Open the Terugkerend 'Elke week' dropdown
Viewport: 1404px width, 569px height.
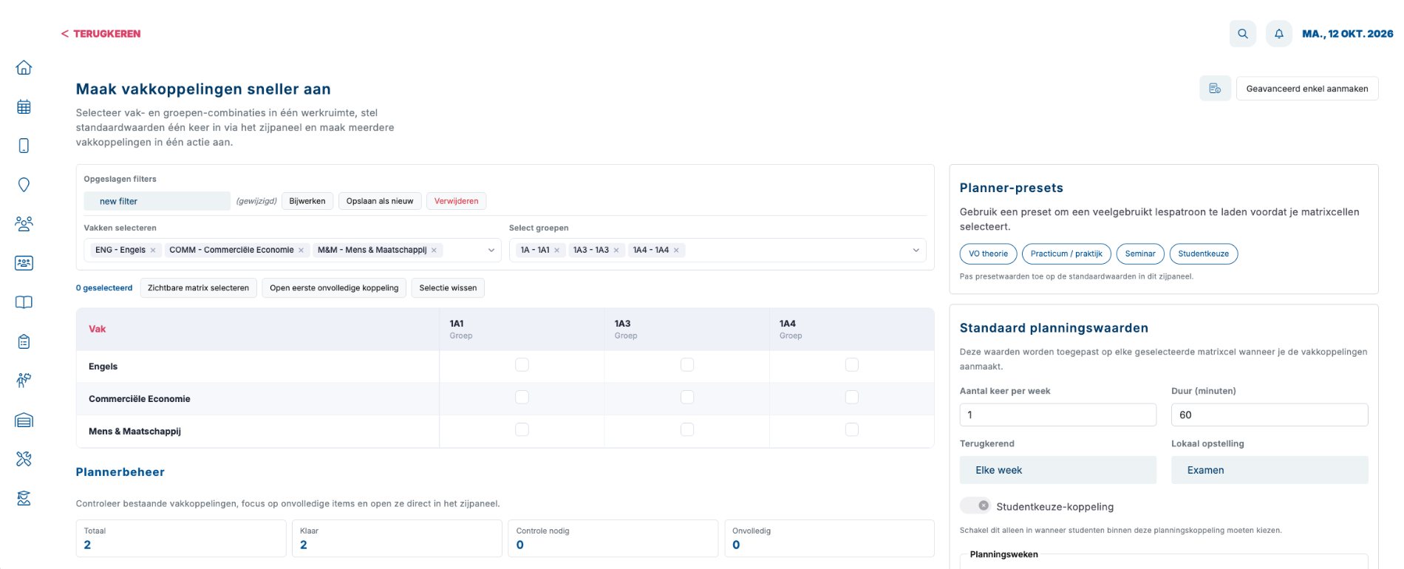[1057, 470]
